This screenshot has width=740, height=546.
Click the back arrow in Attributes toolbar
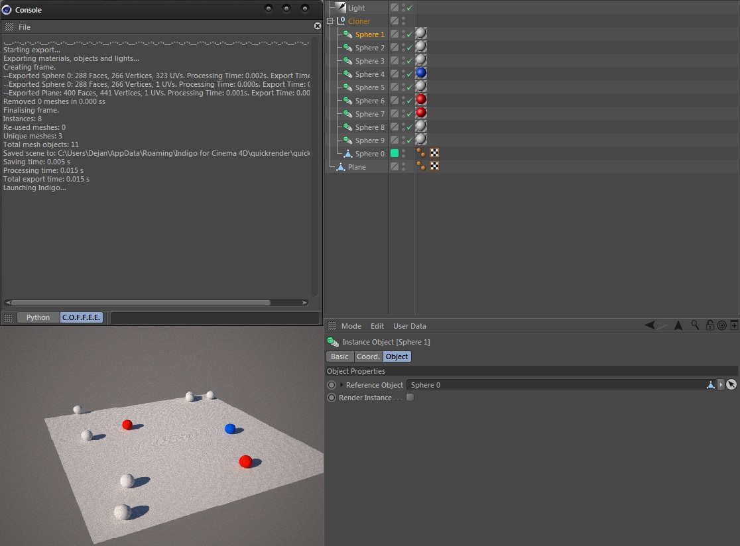point(651,325)
